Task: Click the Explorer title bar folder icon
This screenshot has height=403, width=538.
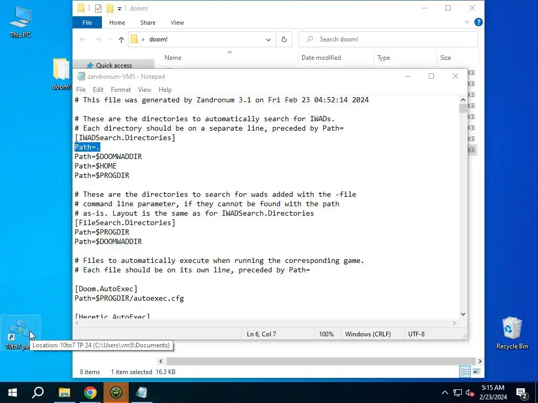Action: (x=81, y=8)
